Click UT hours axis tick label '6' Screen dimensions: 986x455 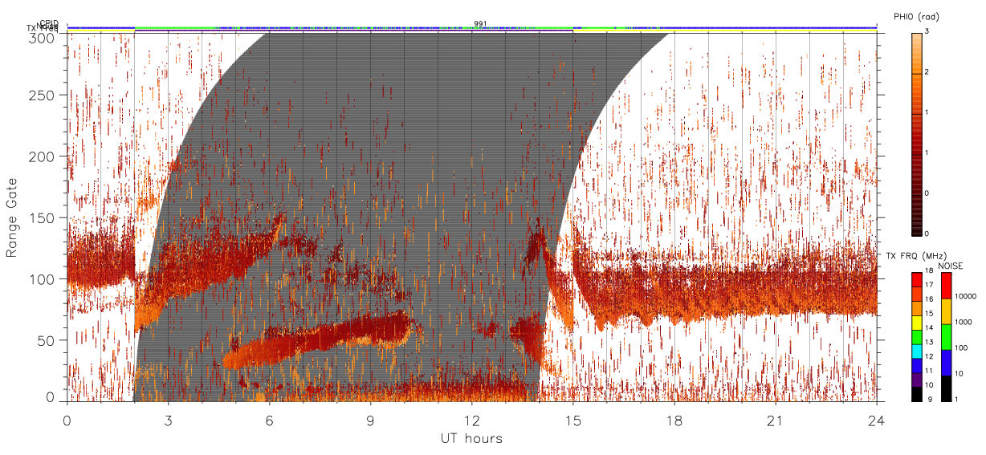[269, 420]
